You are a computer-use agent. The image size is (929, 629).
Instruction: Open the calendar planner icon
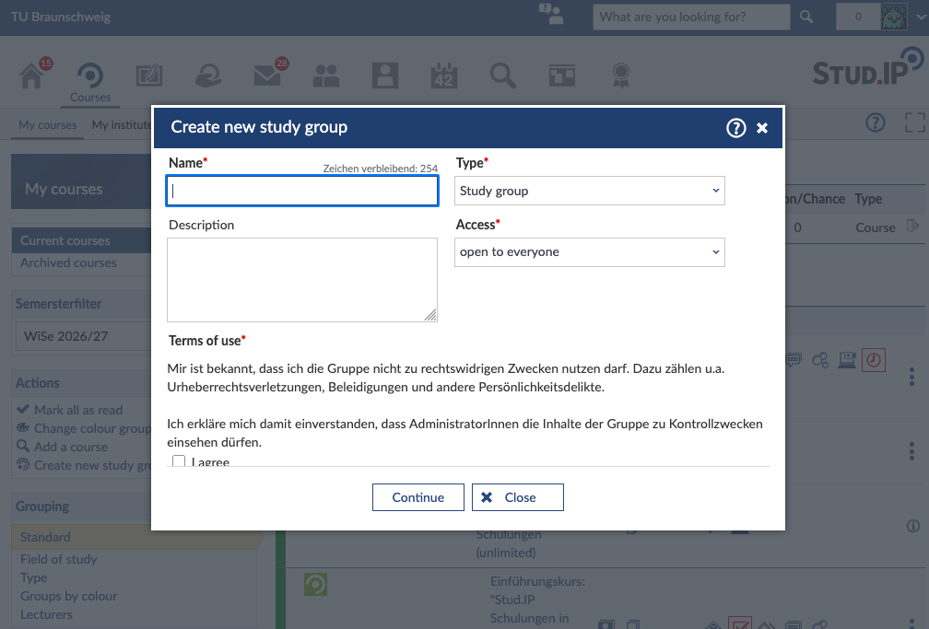pos(444,76)
